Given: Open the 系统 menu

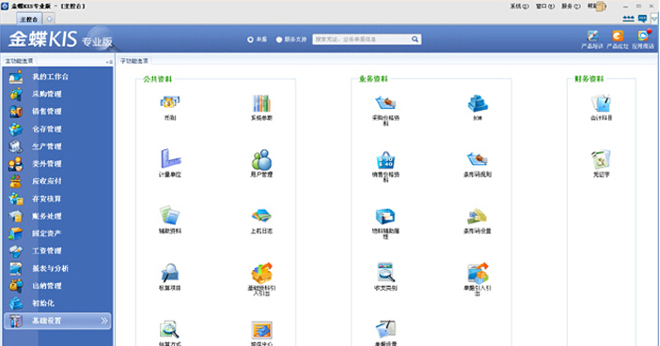Looking at the screenshot, I should (519, 7).
